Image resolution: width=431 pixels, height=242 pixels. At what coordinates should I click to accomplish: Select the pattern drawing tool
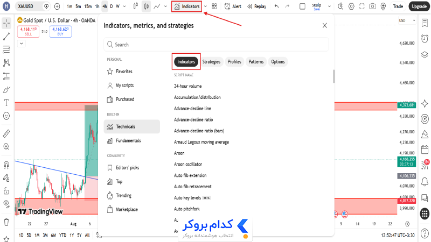pyautogui.click(x=6, y=63)
